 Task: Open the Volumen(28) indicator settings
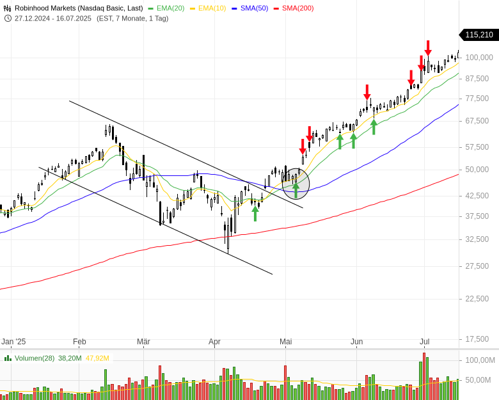35,358
